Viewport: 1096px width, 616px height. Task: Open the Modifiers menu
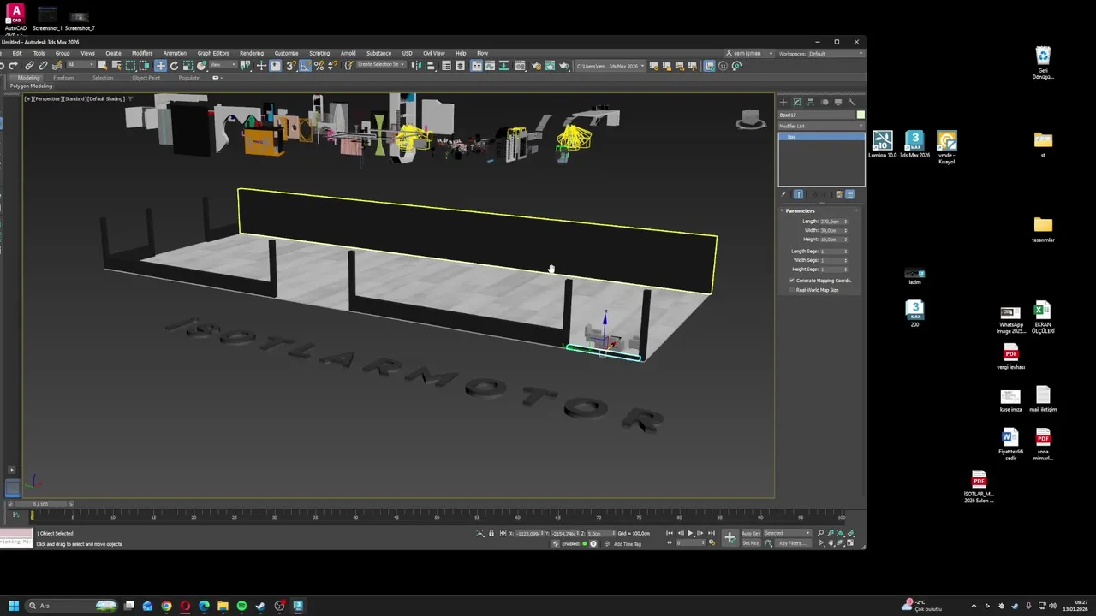coord(142,53)
